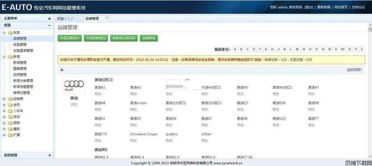Open 车型管理 in the sidebar tree

coord(20,45)
